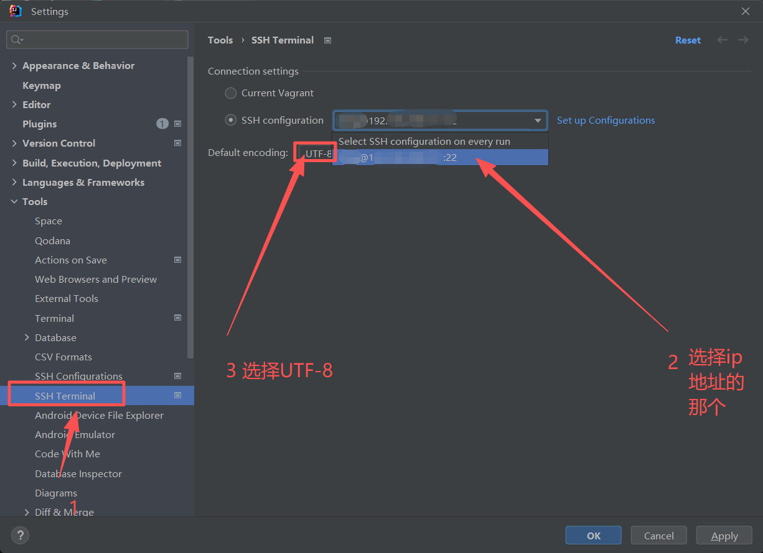Expand Languages & Frameworks section
The image size is (763, 553).
click(14, 182)
